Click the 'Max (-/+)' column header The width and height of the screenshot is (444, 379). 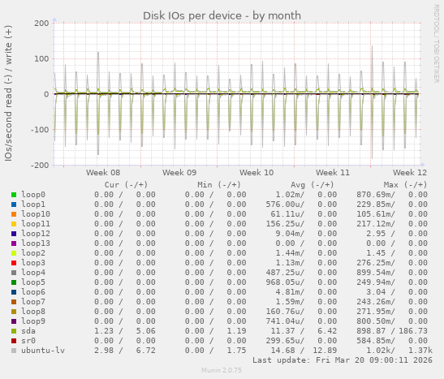(406, 185)
